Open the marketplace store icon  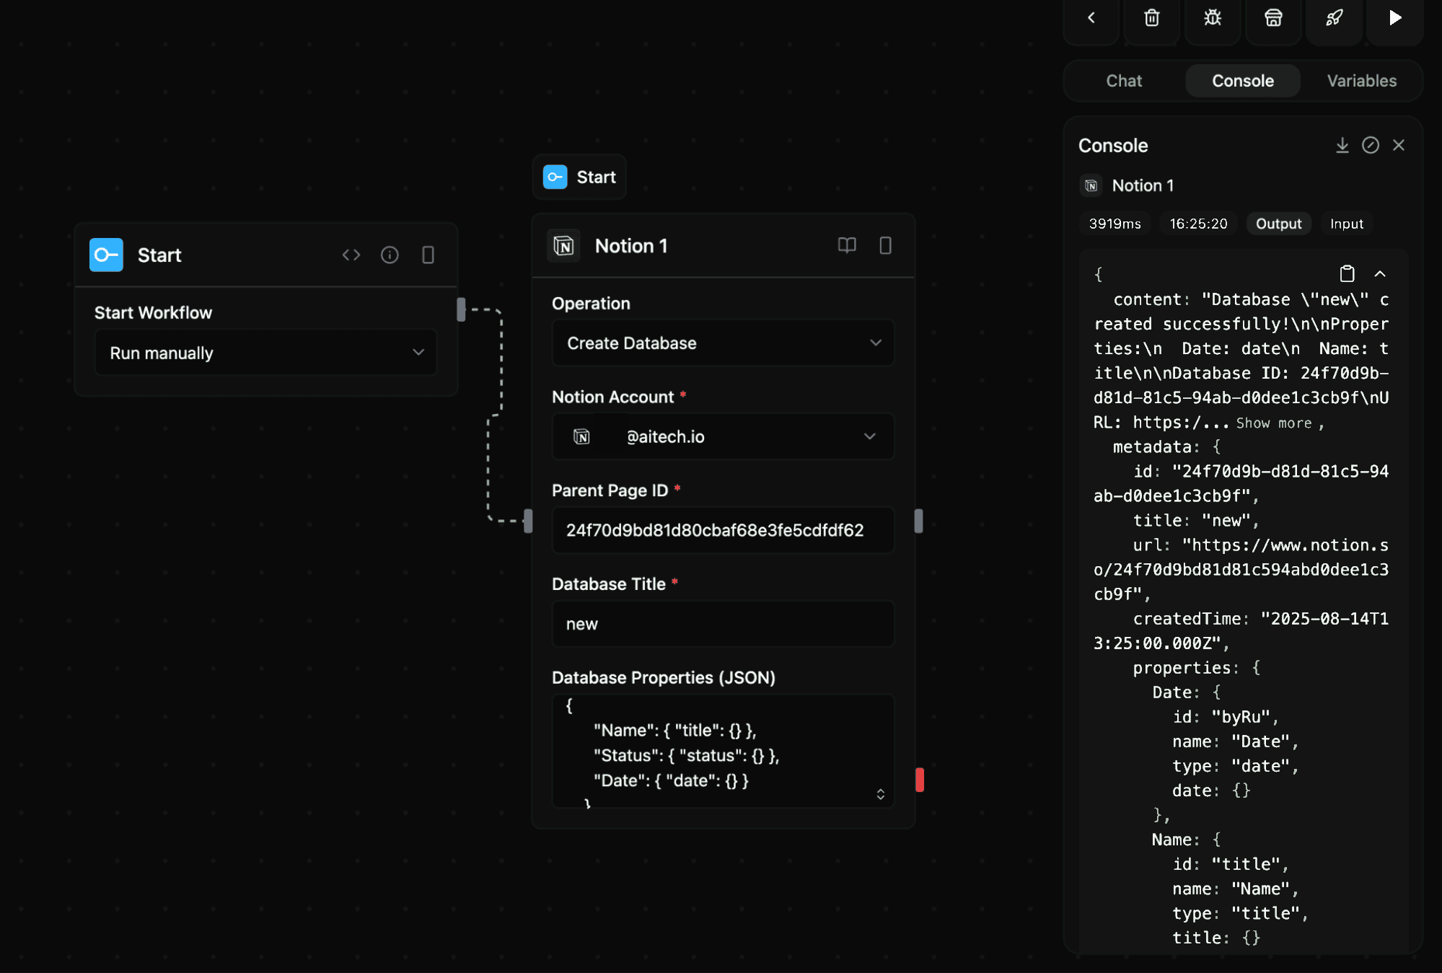1272,18
